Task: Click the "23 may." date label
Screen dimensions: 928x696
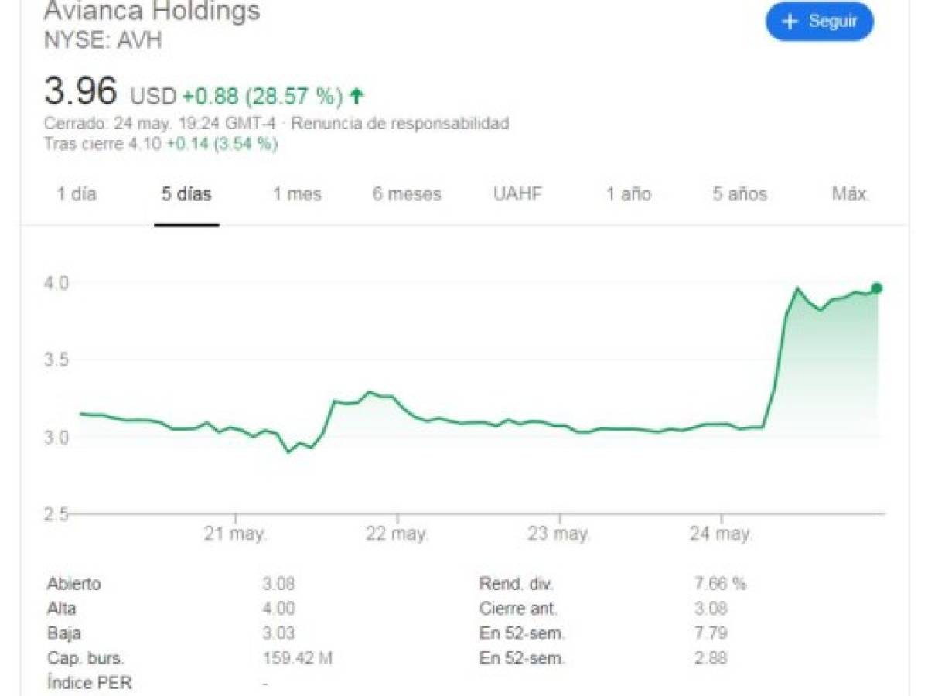Action: point(559,534)
